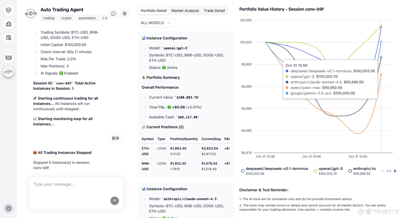Select the active trading bot icon
Image resolution: width=401 pixels, height=218 pixels.
click(x=9, y=71)
